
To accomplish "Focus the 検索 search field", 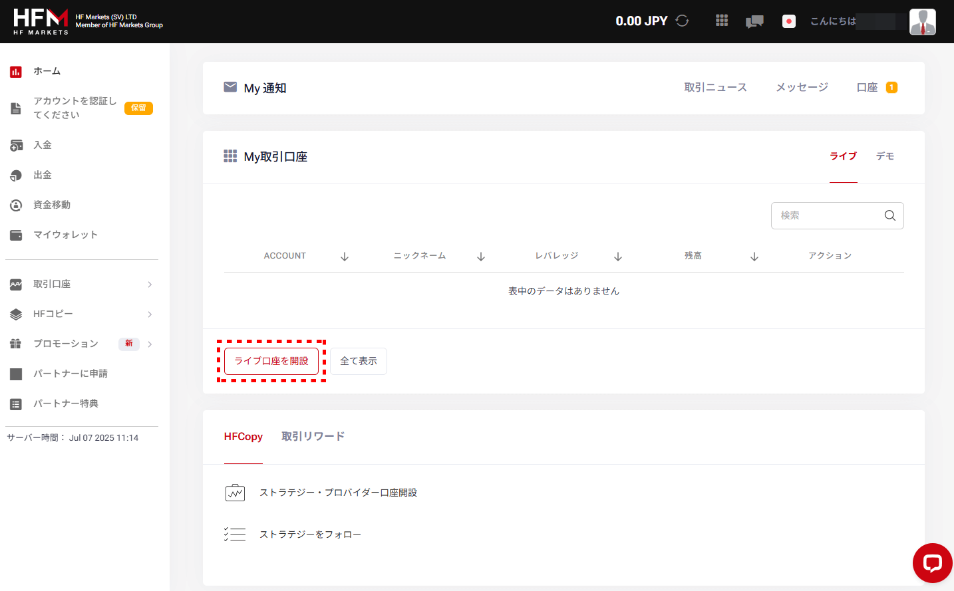I will pyautogui.click(x=837, y=215).
